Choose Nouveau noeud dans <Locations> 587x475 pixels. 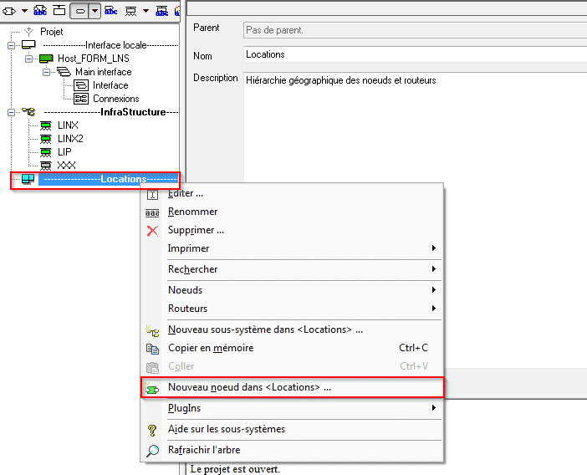249,388
